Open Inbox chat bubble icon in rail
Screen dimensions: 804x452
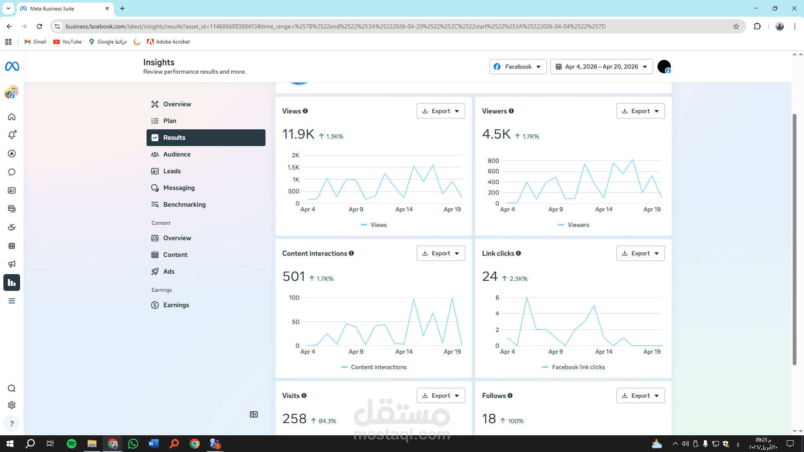12,172
